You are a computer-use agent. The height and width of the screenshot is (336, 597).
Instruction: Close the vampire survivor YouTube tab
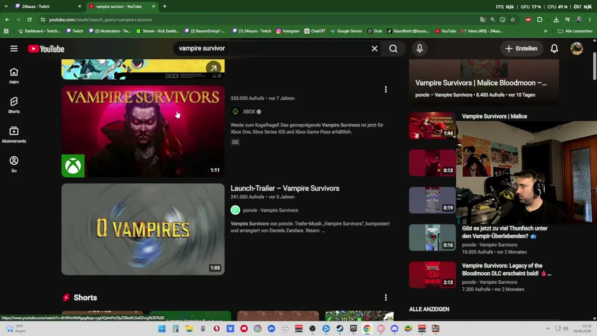[153, 7]
